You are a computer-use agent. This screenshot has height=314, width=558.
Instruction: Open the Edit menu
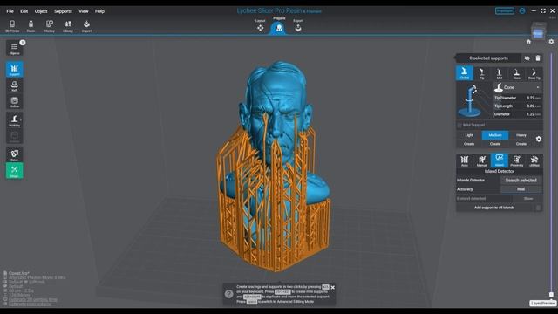(x=24, y=11)
